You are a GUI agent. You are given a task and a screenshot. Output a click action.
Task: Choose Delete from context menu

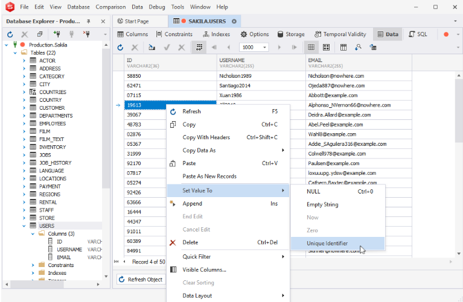228,242
